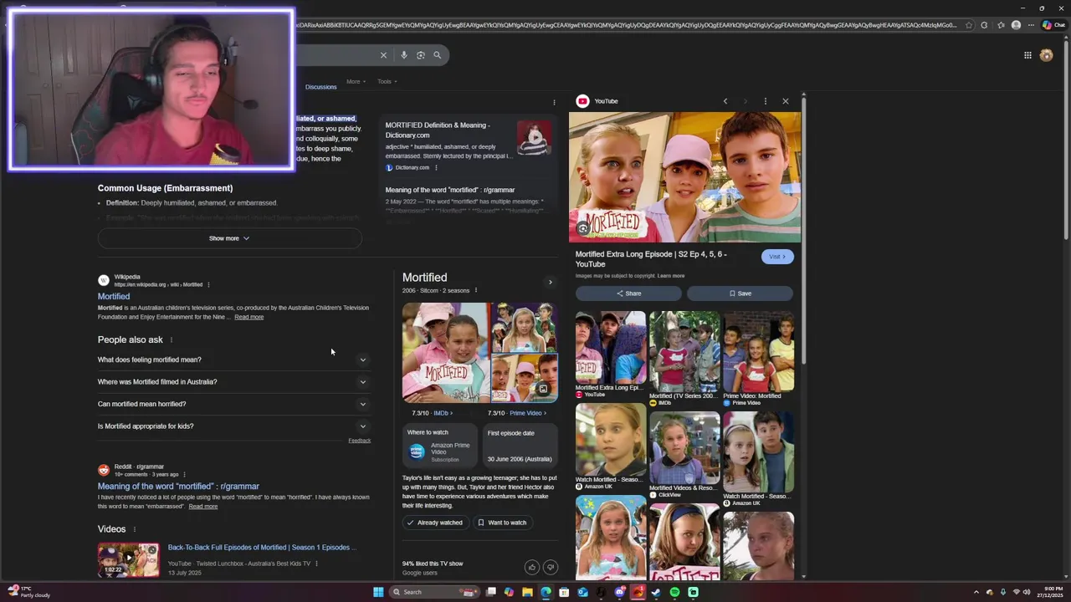
Task: Open the taskbar weather widget
Action: point(29,592)
